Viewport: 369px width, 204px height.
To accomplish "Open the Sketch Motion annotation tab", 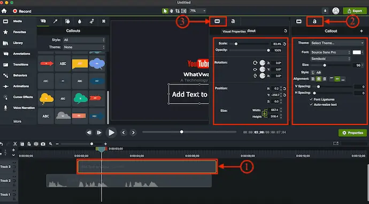I will [92, 21].
